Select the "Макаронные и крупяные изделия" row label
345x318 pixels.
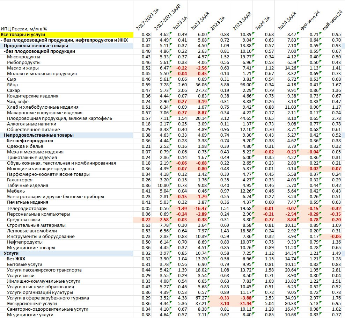45,113
